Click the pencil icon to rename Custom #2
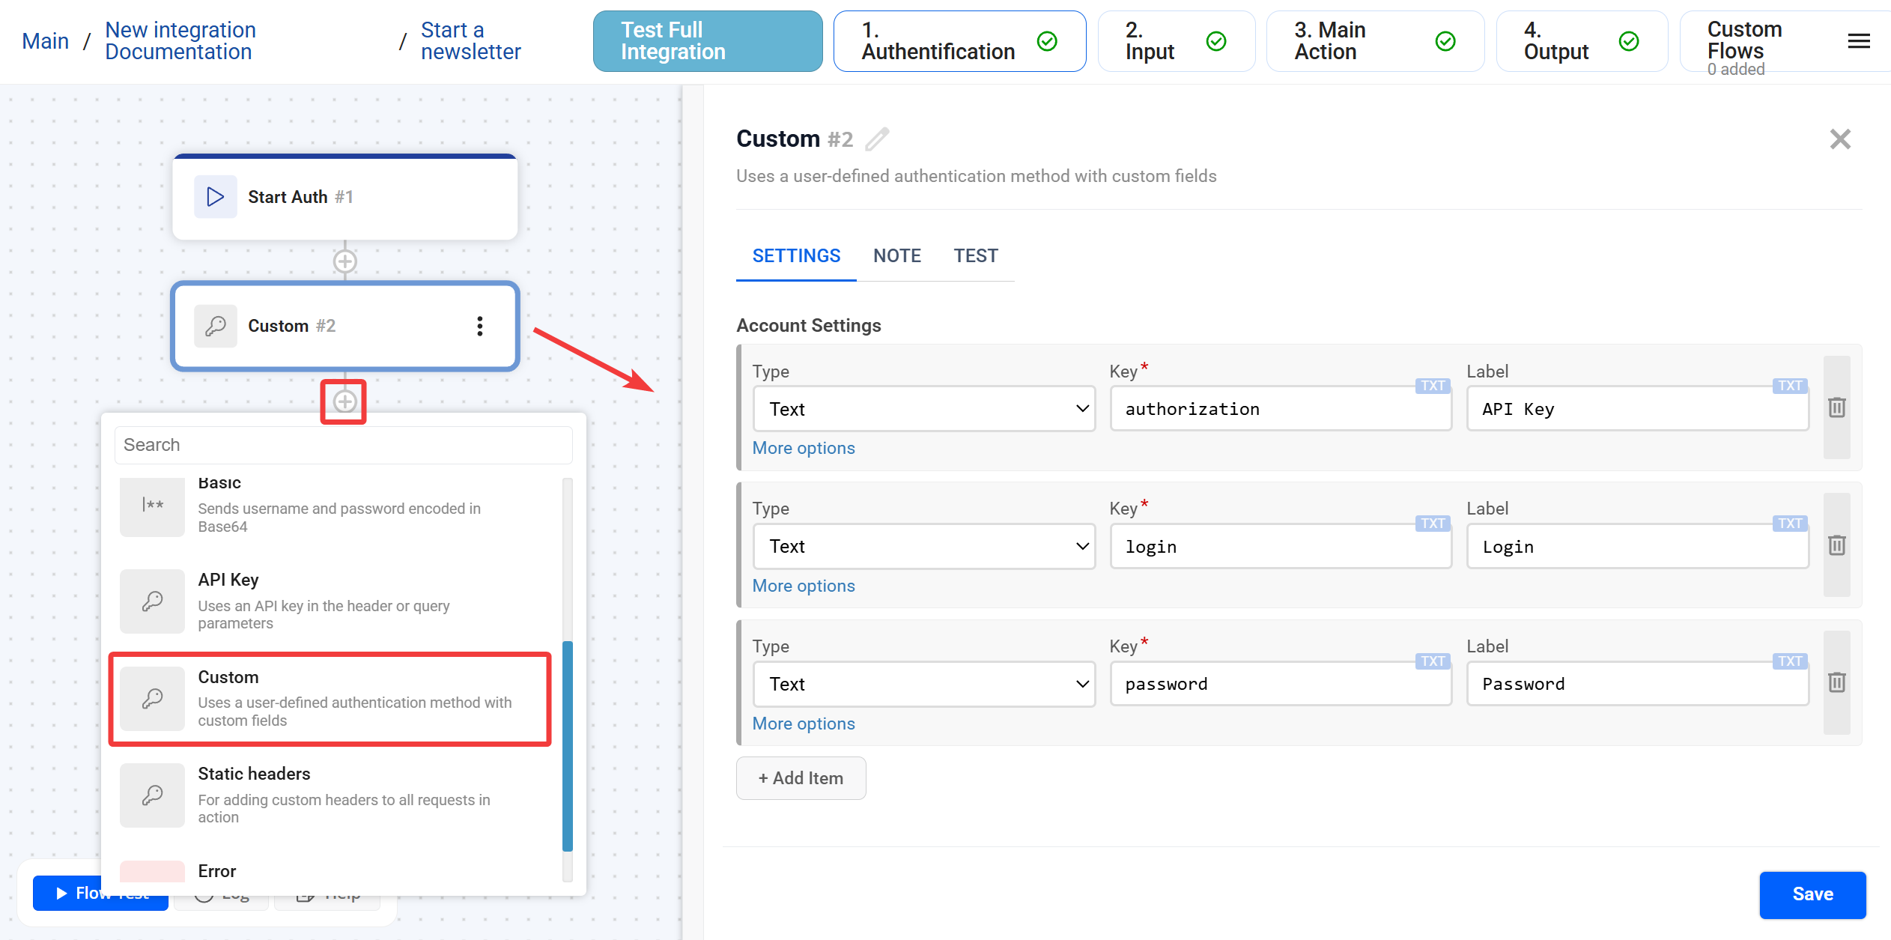Viewport: 1891px width, 940px height. coord(877,139)
